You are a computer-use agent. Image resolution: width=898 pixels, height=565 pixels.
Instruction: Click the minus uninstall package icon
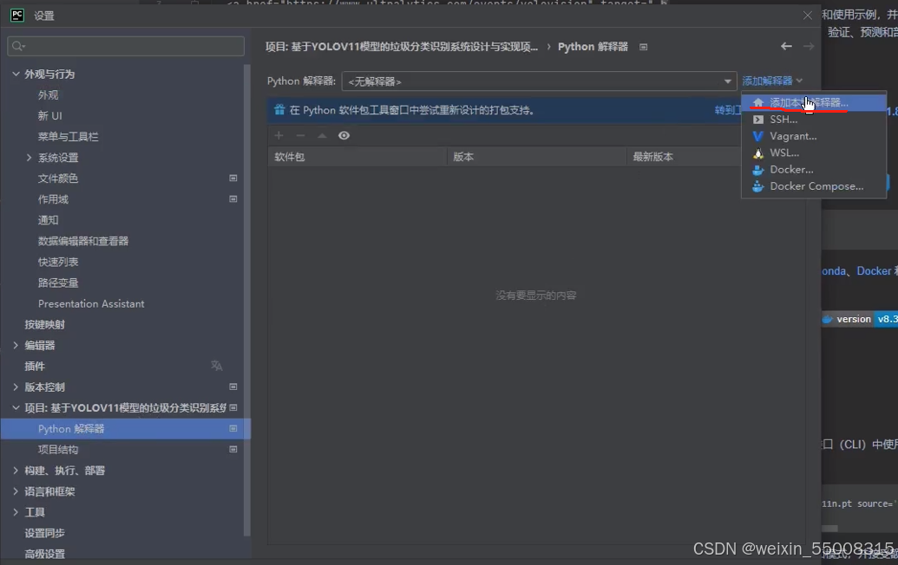coord(301,135)
